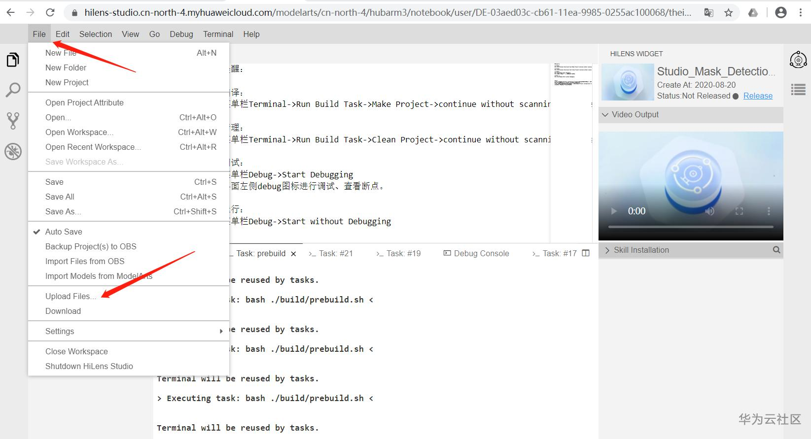Choose Download from File menu
The height and width of the screenshot is (439, 811).
129,311
